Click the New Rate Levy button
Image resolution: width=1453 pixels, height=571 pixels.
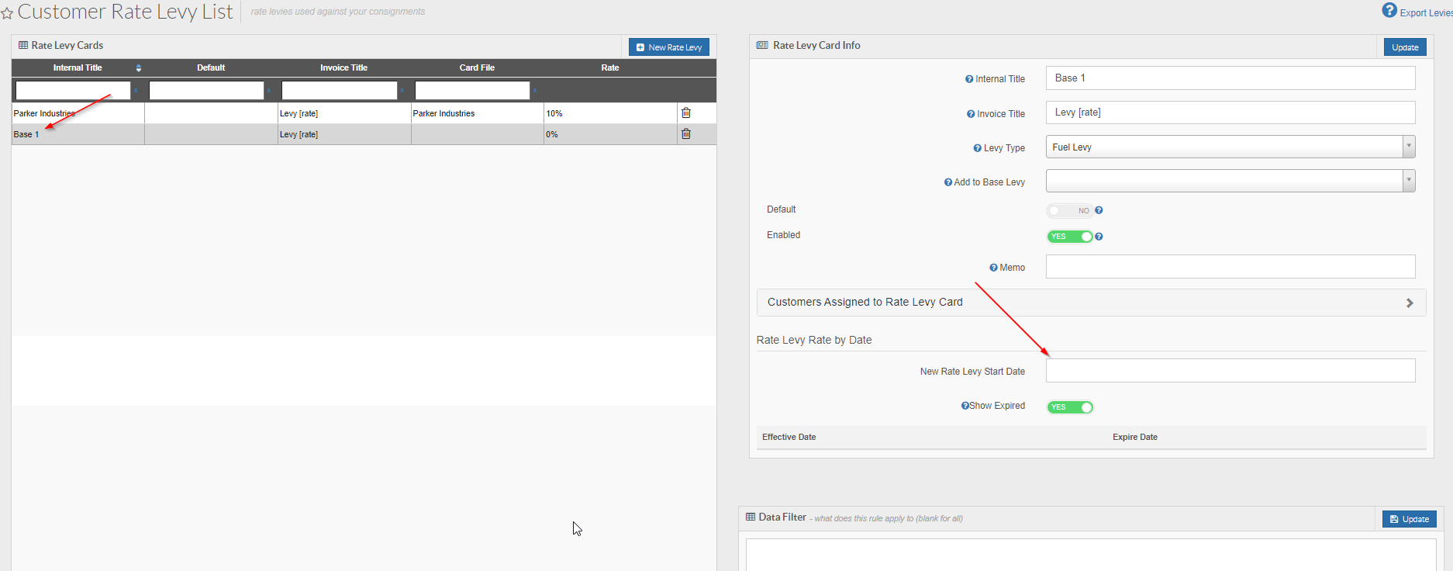coord(669,47)
